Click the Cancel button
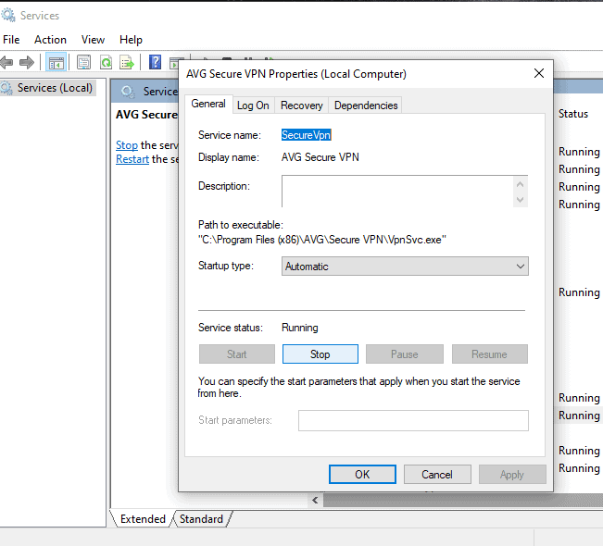 (437, 475)
